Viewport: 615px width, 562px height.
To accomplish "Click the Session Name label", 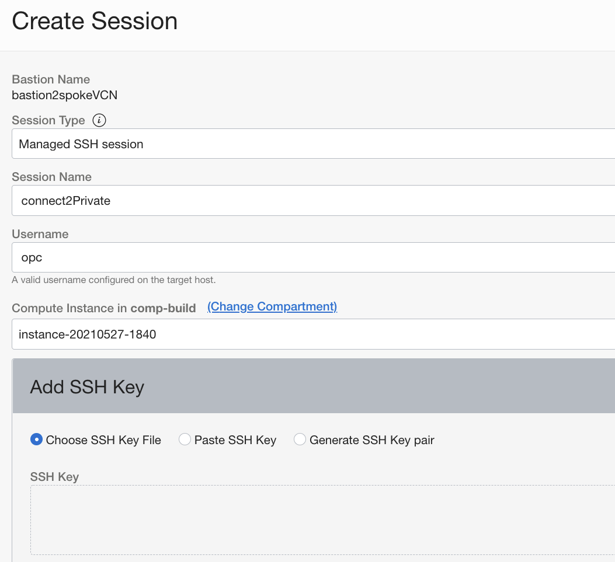I will (x=51, y=177).
